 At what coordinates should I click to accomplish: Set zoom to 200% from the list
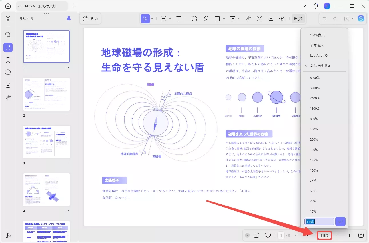coord(314,139)
